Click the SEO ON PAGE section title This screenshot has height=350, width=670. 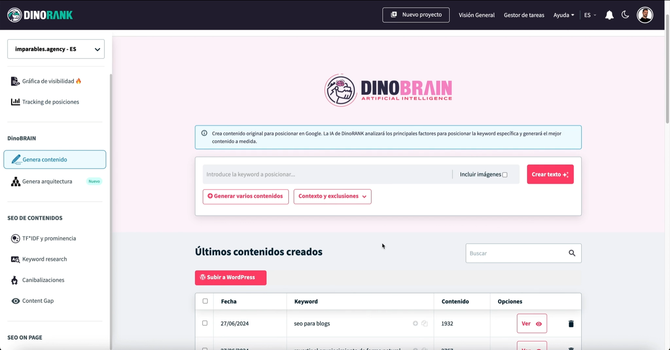(x=25, y=338)
